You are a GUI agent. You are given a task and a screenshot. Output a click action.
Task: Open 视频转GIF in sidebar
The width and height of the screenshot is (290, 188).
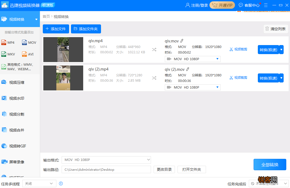point(18,146)
